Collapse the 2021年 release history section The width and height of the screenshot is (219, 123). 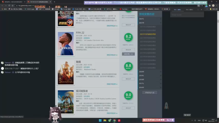click(150, 23)
